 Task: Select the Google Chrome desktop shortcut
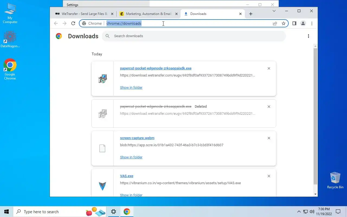click(x=10, y=69)
